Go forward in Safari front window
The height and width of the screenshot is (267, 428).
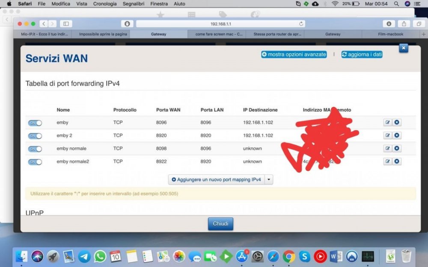point(52,23)
